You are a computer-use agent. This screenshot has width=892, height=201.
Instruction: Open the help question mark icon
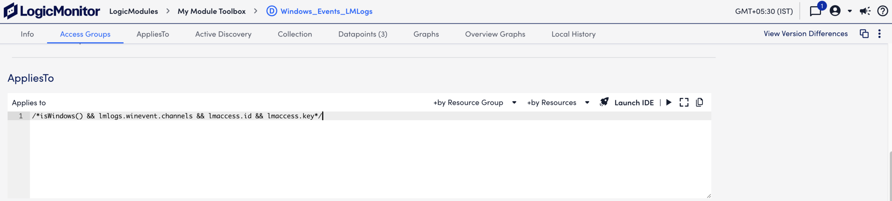882,11
